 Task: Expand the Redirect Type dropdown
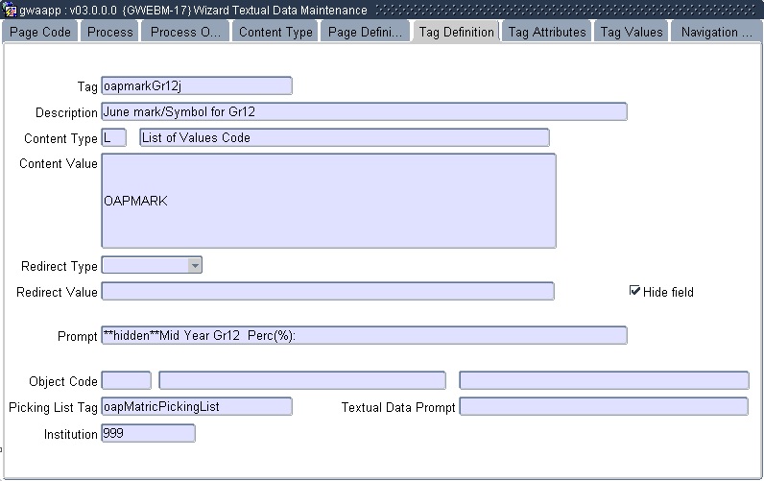pyautogui.click(x=195, y=266)
